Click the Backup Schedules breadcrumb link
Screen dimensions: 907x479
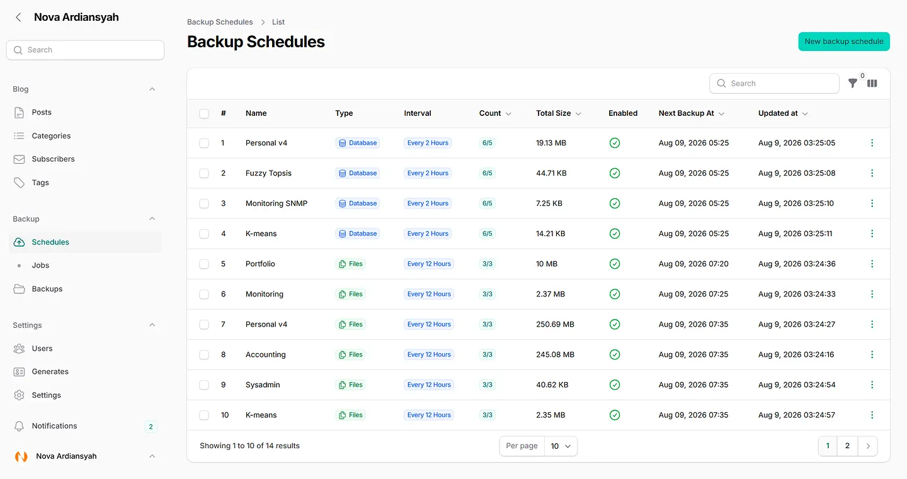(220, 22)
